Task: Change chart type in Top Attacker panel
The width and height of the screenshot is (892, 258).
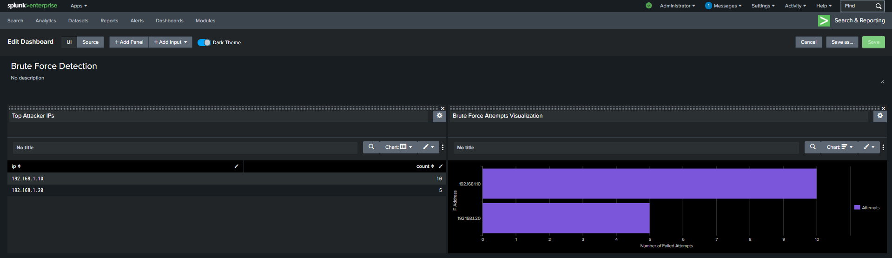Action: pyautogui.click(x=398, y=147)
